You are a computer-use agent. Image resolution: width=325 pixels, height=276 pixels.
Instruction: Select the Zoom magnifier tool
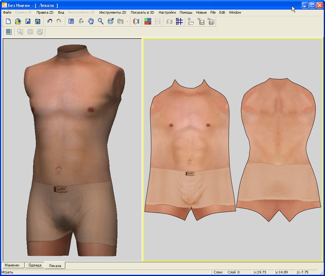pos(101,22)
